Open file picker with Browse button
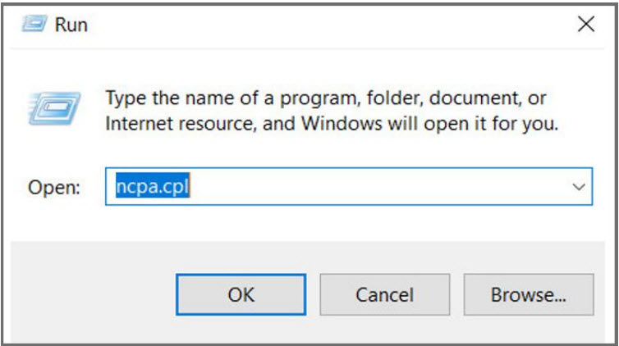 click(528, 294)
